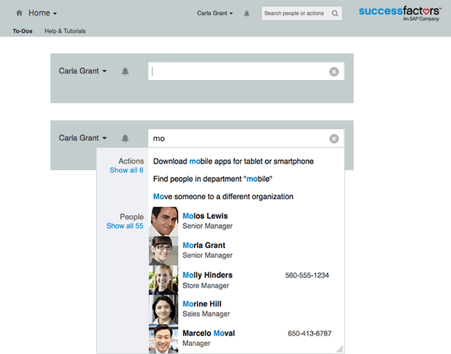Viewport: 451px width, 354px height.
Task: Click the magnifier icon in top search box
Action: pyautogui.click(x=335, y=14)
